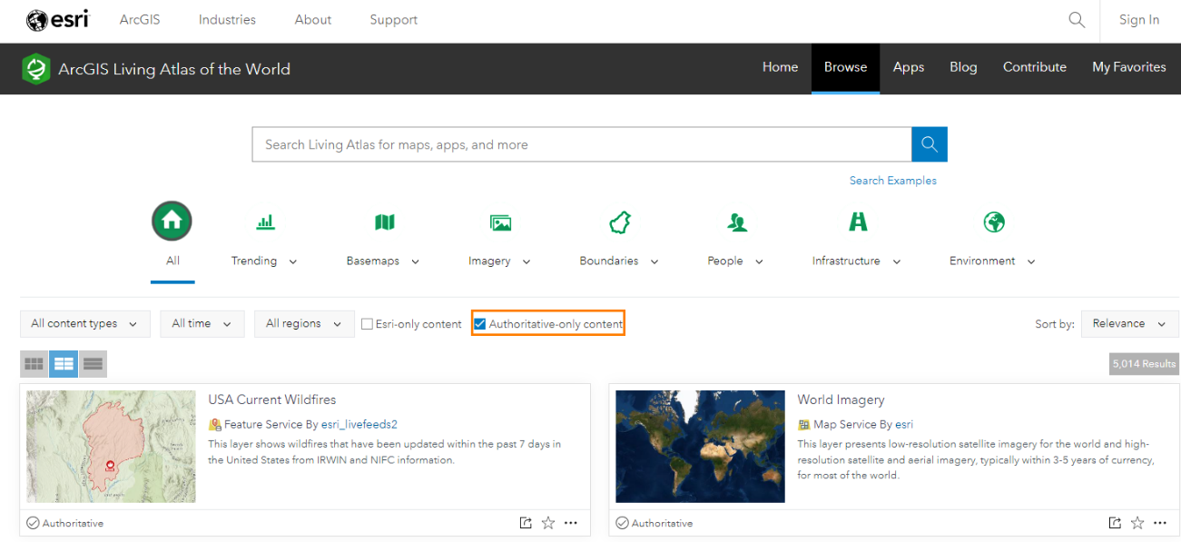Select the Basemaps map icon
The image size is (1181, 542).
tap(384, 222)
